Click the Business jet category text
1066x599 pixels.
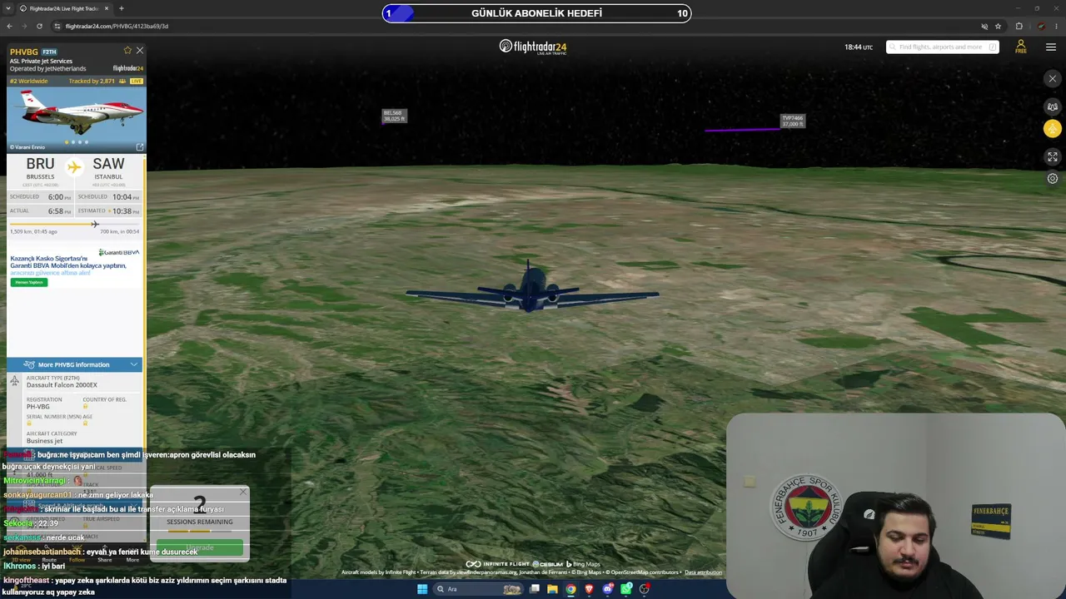pyautogui.click(x=44, y=441)
